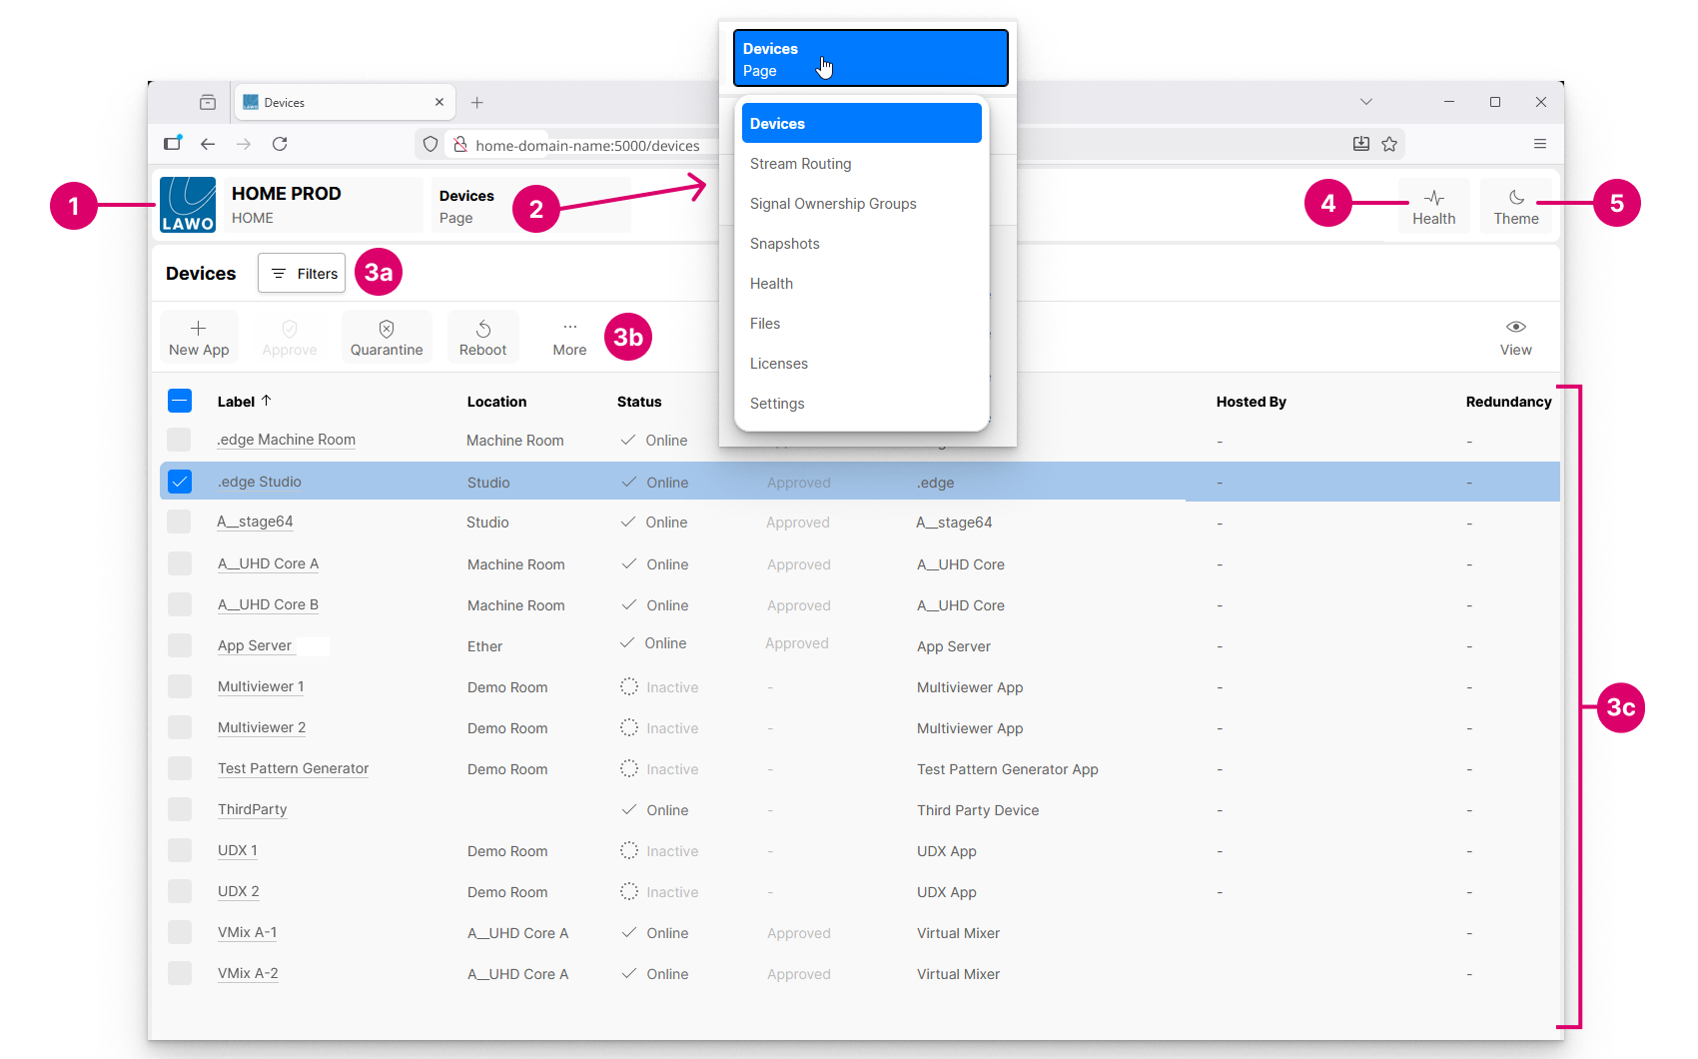Select the A__stage64 row checkbox
The height and width of the screenshot is (1059, 1698).
180,522
